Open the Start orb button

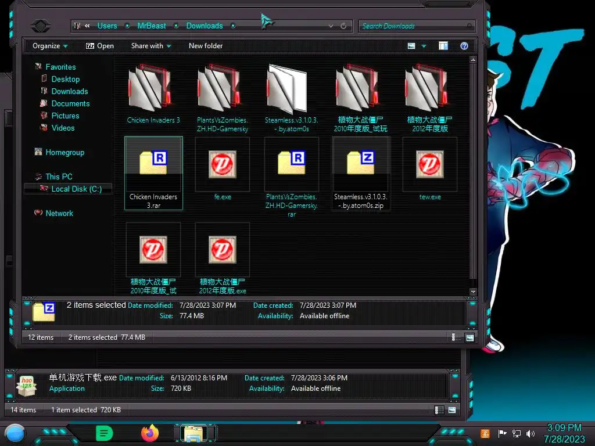click(15, 433)
